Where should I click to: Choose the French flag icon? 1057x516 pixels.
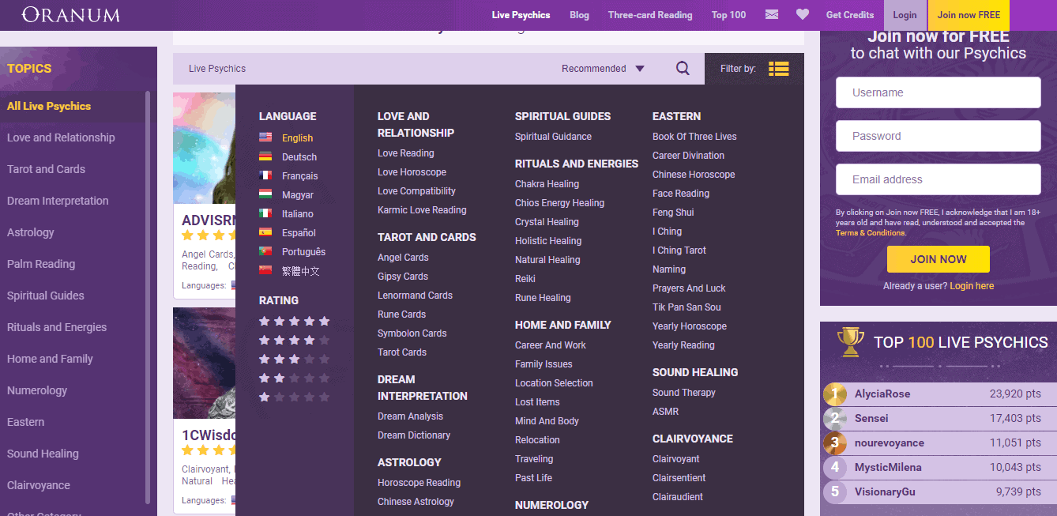click(265, 175)
